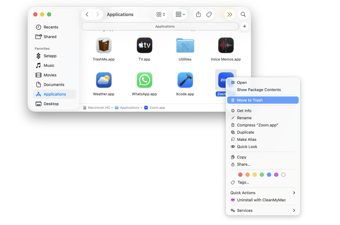
Task: Apply the purple tag color
Action: (x=276, y=175)
